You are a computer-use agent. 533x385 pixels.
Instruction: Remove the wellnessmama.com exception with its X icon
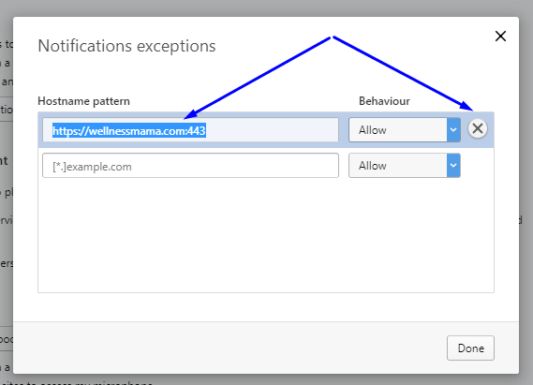(478, 128)
